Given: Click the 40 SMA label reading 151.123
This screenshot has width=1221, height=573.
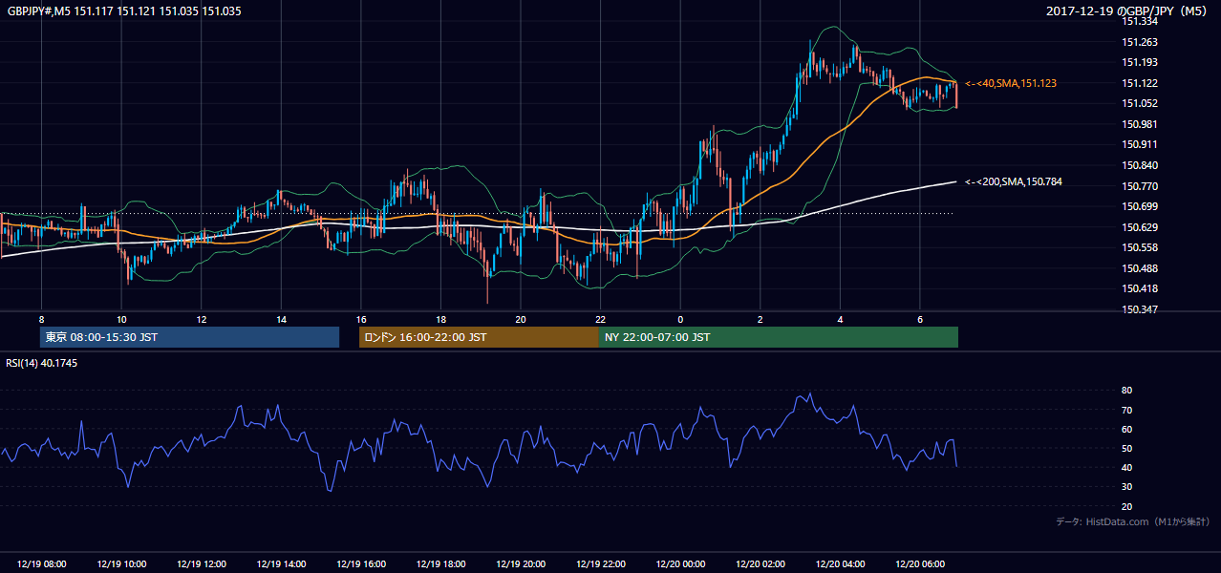Looking at the screenshot, I should click(x=1011, y=84).
